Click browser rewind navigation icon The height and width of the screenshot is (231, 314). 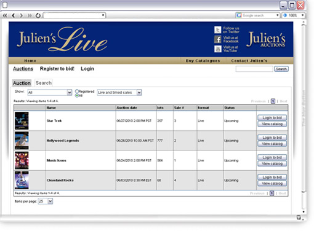pos(5,15)
